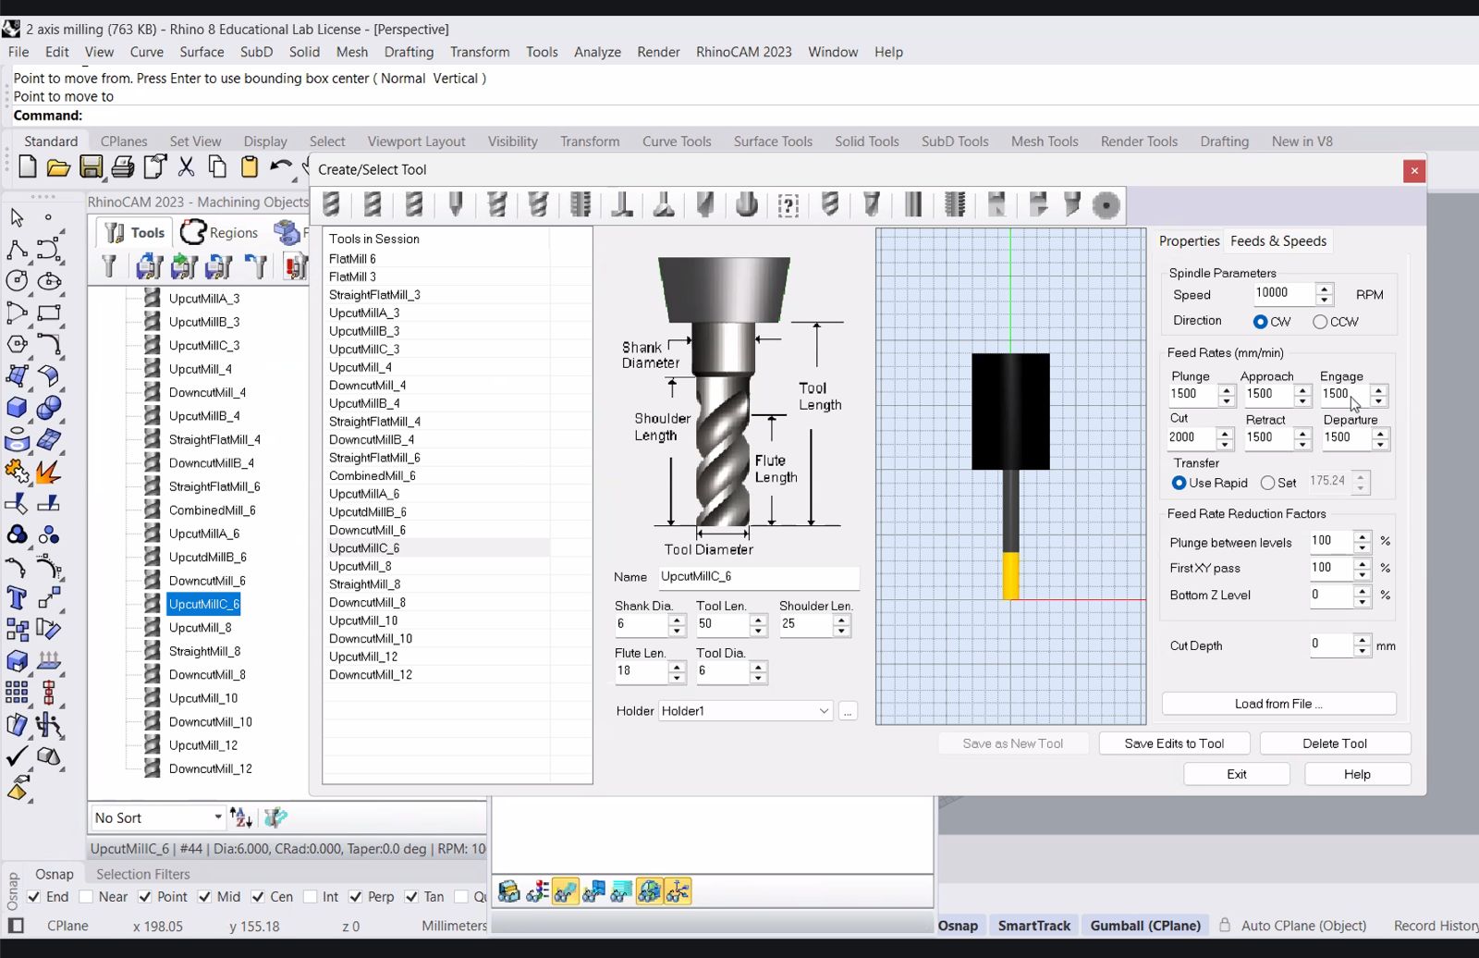Viewport: 1479px width, 958px height.
Task: Select the CCW spindle direction
Action: pyautogui.click(x=1320, y=322)
